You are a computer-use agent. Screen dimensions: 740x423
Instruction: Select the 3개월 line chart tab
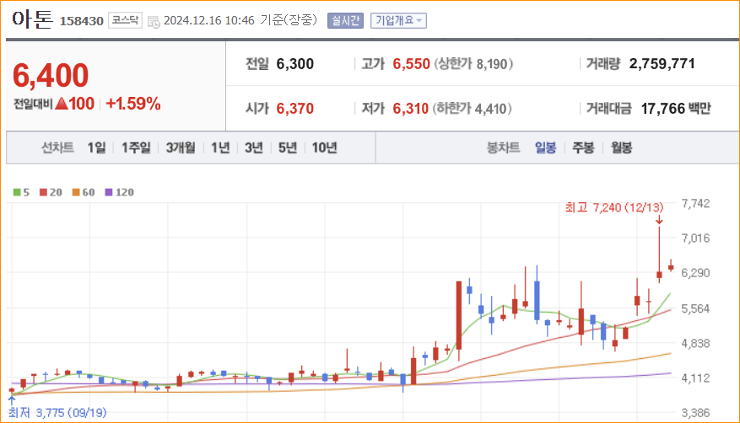click(x=181, y=148)
